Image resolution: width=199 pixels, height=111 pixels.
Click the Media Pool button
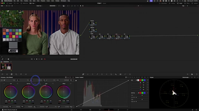pos(24,3)
